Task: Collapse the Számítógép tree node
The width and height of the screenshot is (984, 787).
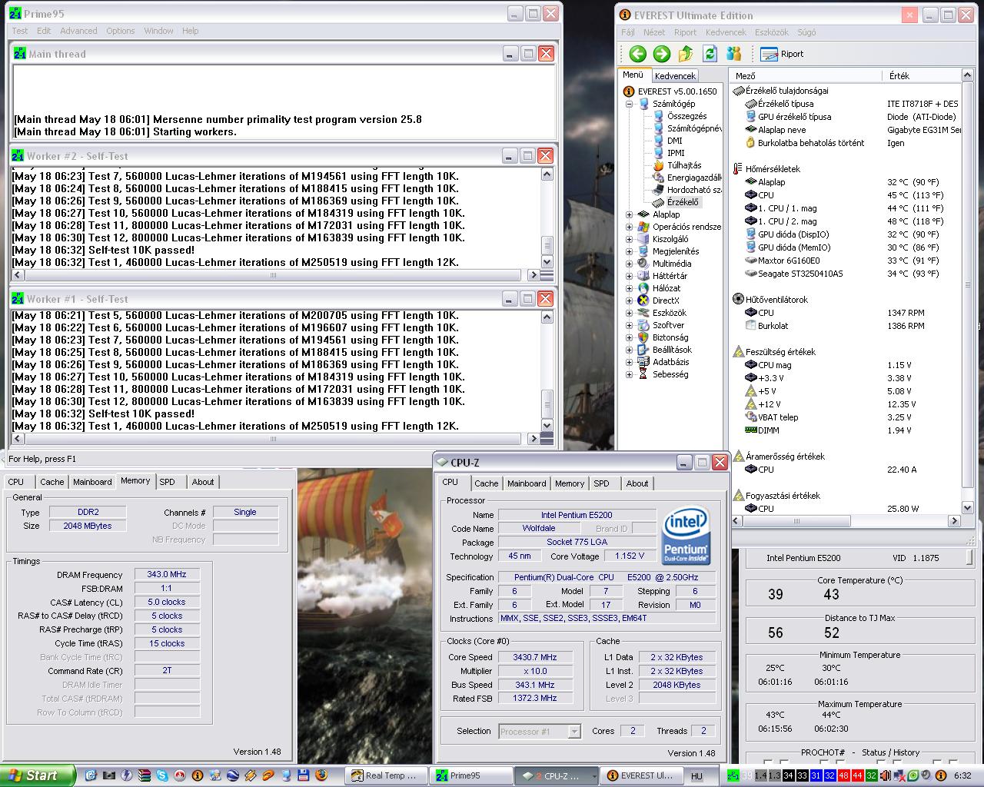Action: pyautogui.click(x=629, y=104)
